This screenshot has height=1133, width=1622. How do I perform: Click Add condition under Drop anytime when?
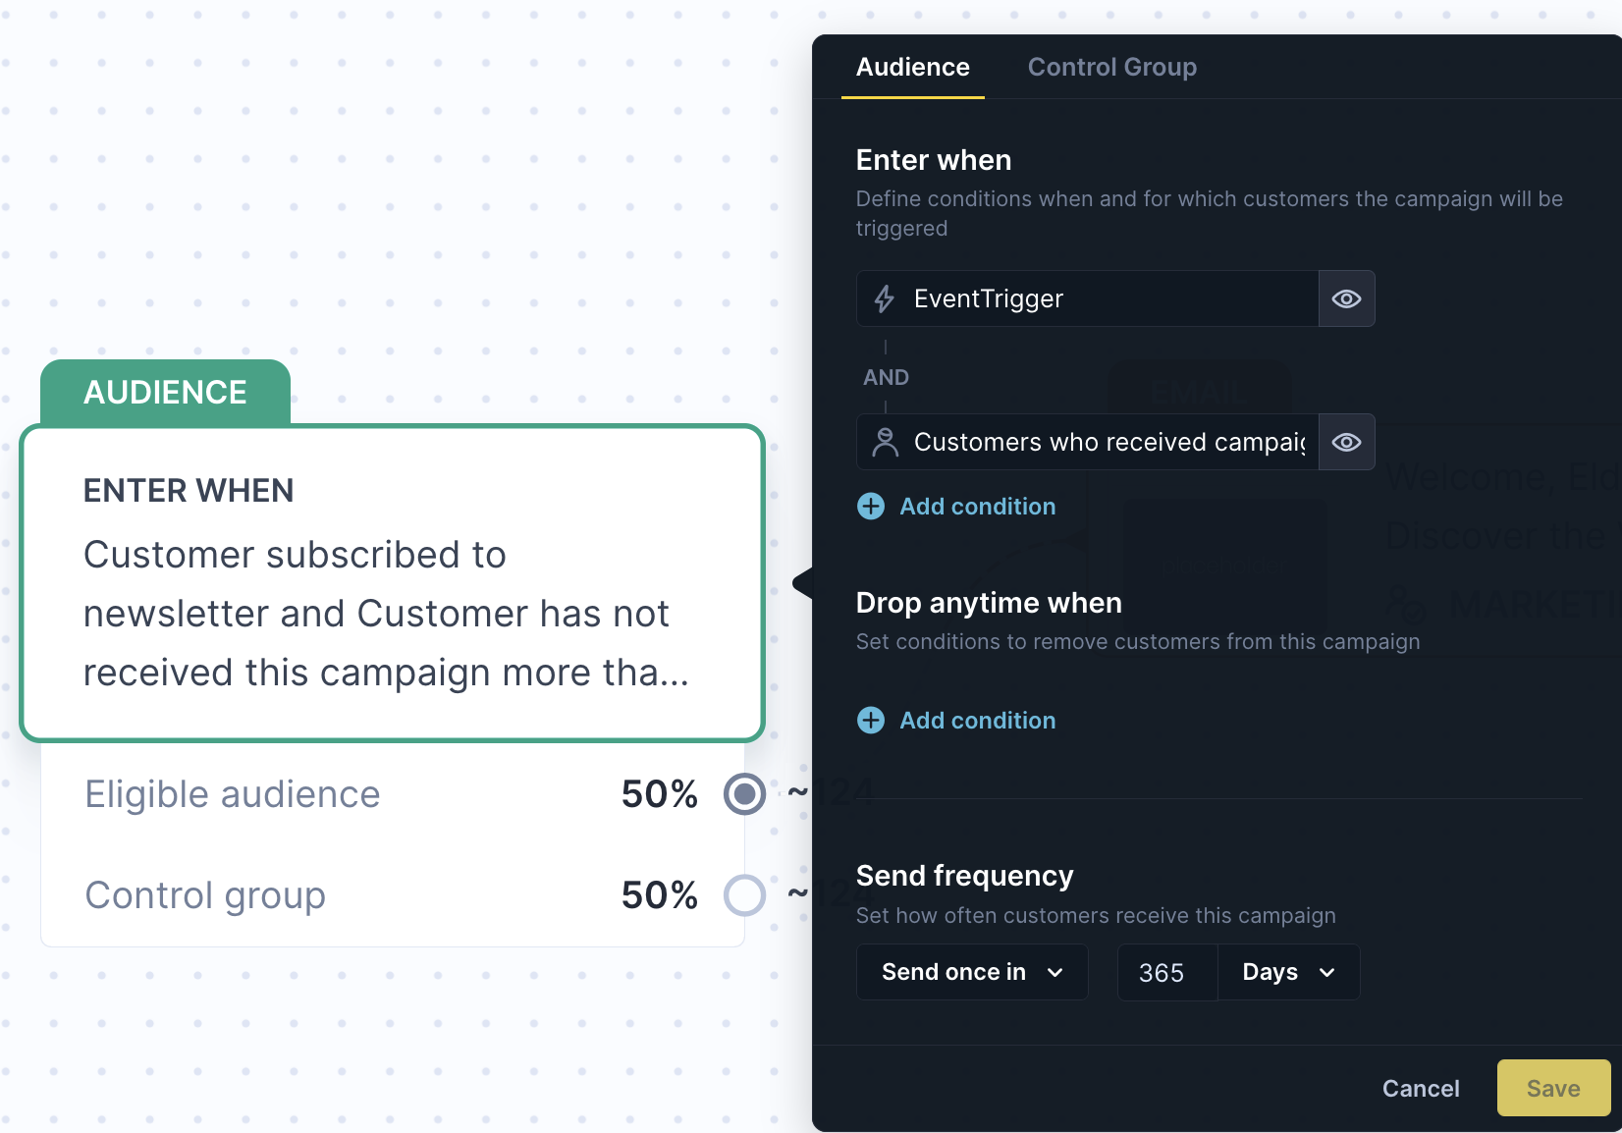[977, 720]
